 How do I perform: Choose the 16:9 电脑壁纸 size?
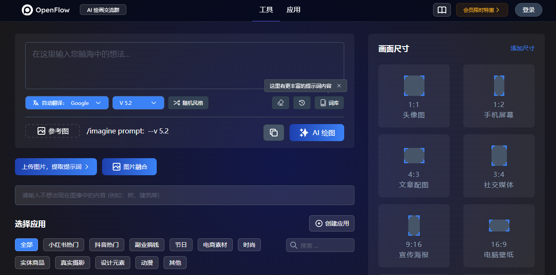(x=499, y=236)
